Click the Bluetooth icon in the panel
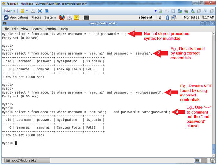The image size is (217, 165). [167, 18]
